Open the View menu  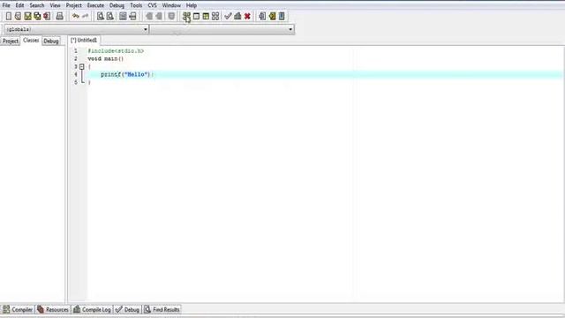(55, 5)
